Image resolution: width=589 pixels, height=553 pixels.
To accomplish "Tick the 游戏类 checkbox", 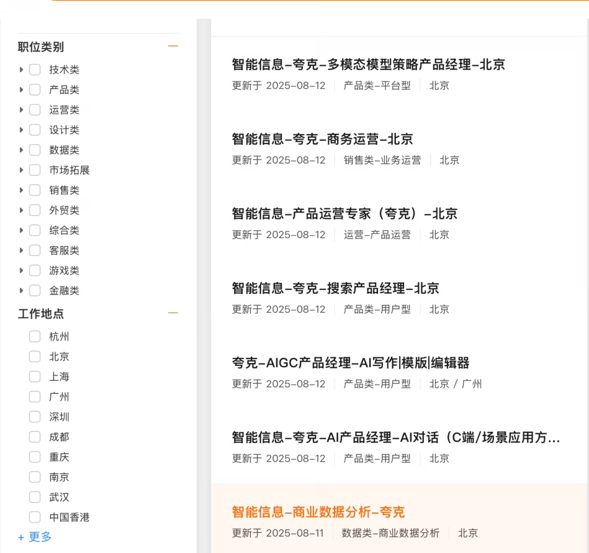I will [35, 270].
